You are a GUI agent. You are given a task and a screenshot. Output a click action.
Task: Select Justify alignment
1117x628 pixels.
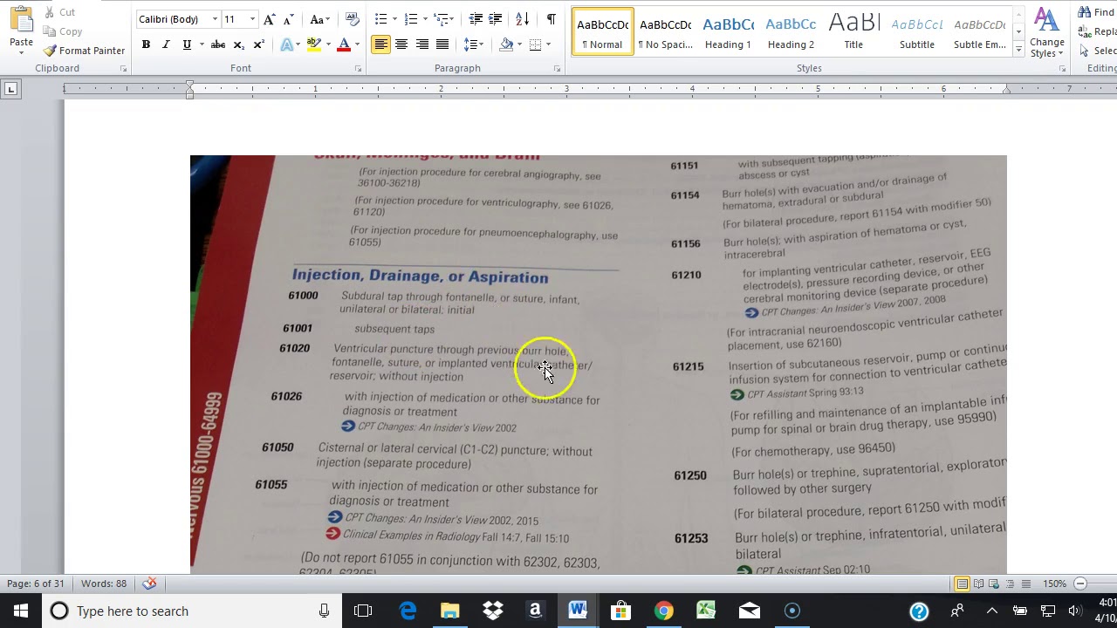tap(442, 44)
